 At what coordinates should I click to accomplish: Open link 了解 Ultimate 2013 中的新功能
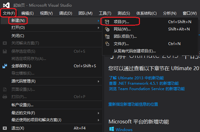[x=136, y=78]
